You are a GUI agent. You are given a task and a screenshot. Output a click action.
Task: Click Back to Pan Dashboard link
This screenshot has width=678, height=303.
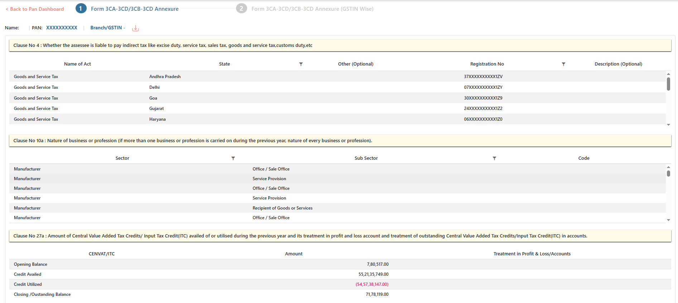coord(35,9)
